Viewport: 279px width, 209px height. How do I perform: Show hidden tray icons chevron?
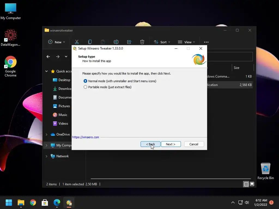[233, 202]
